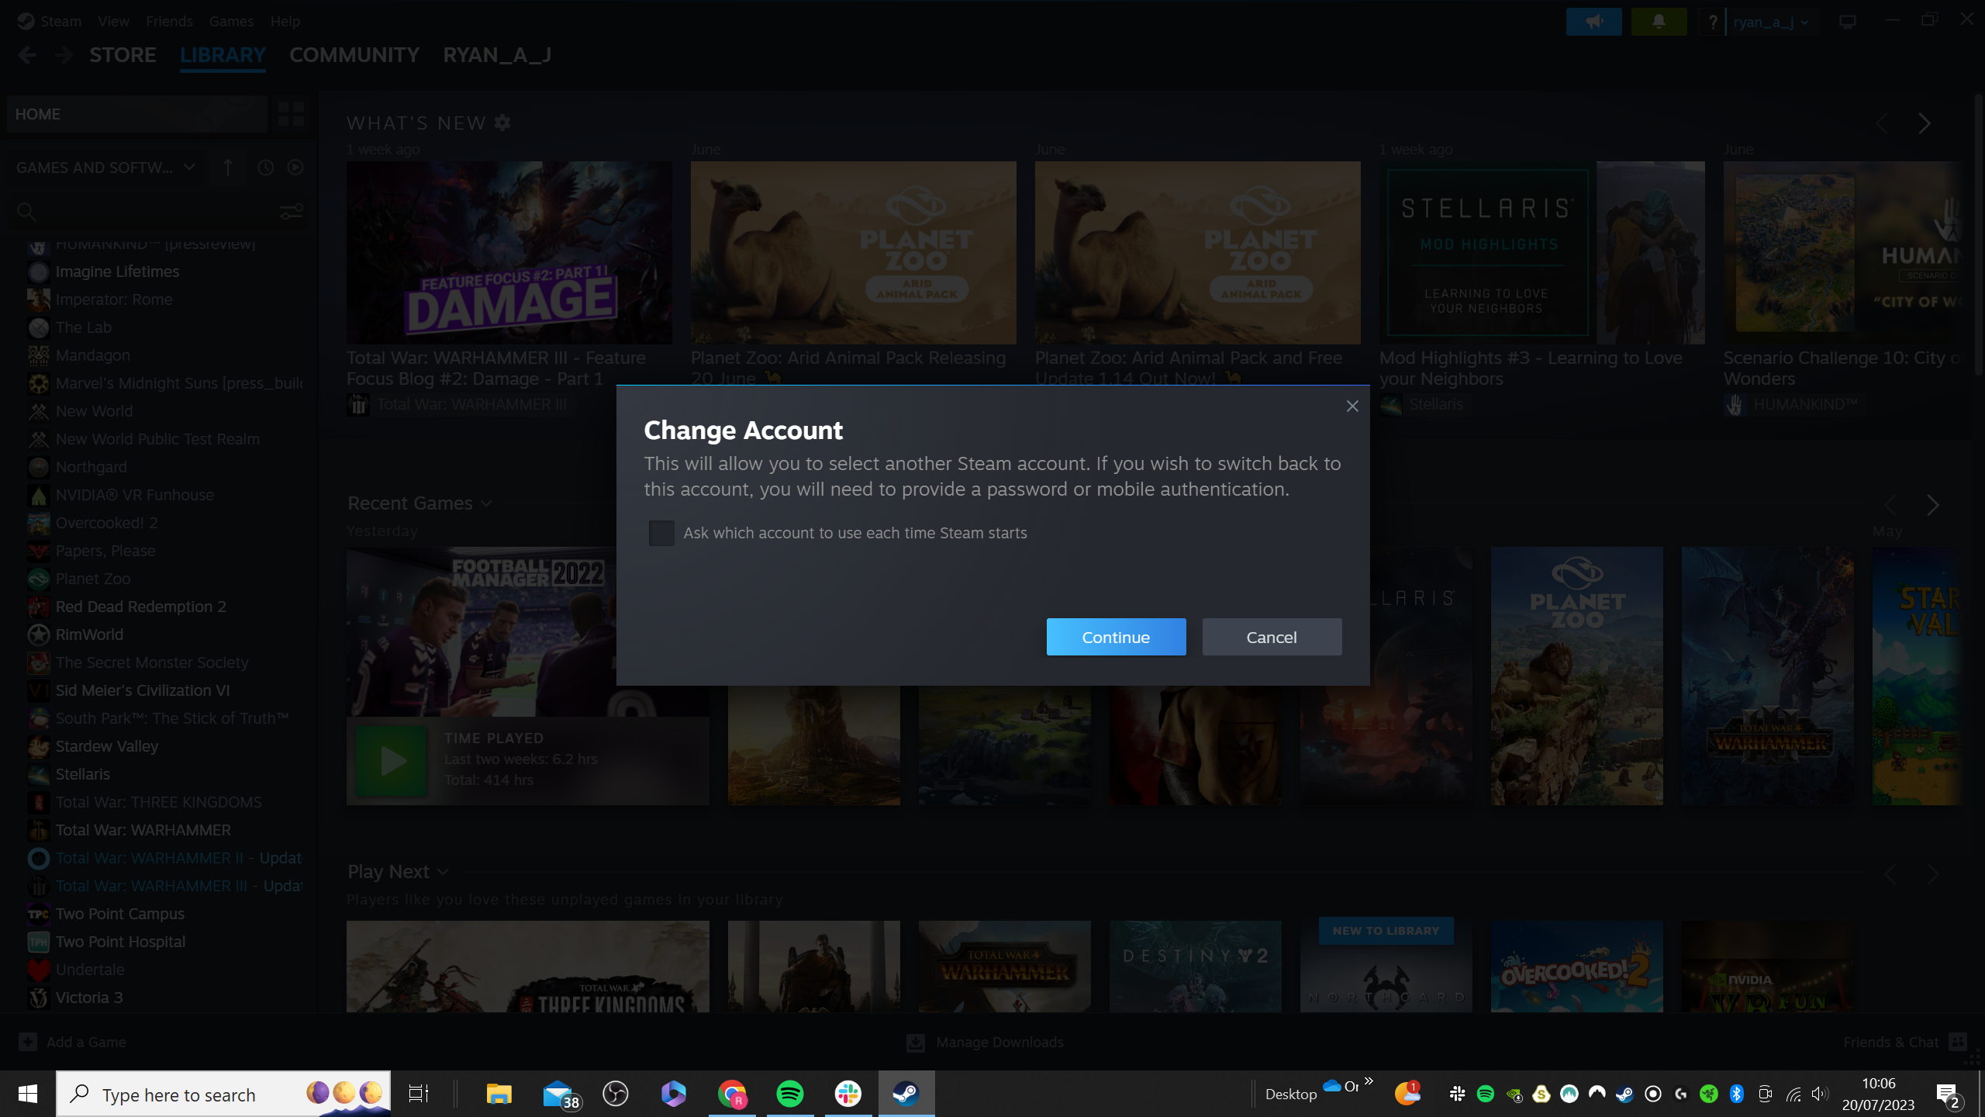Open the notifications bell
Screen dimensions: 1985x1117
1659,21
